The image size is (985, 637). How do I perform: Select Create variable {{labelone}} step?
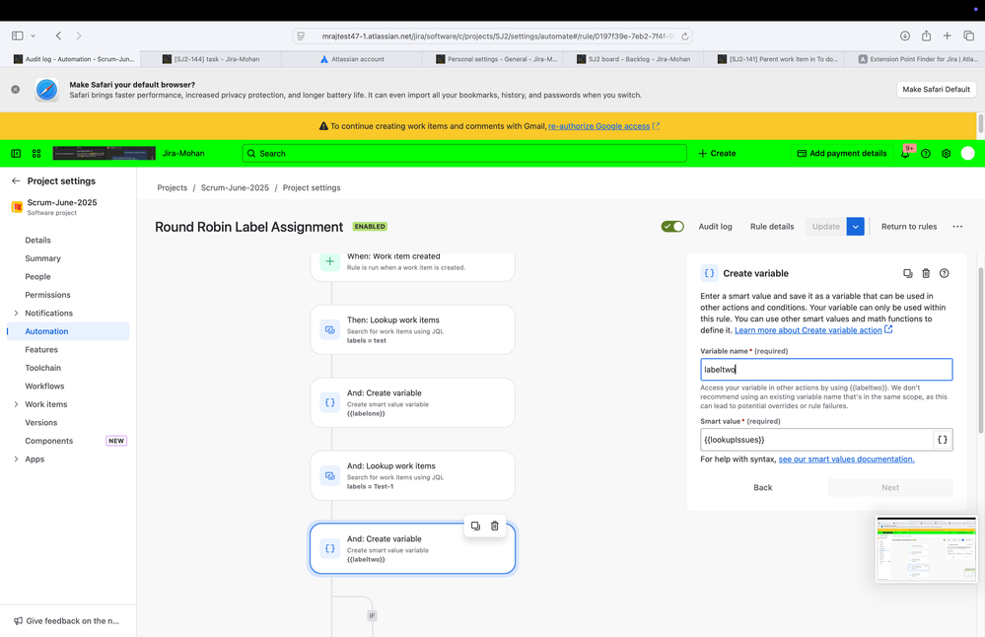point(413,402)
